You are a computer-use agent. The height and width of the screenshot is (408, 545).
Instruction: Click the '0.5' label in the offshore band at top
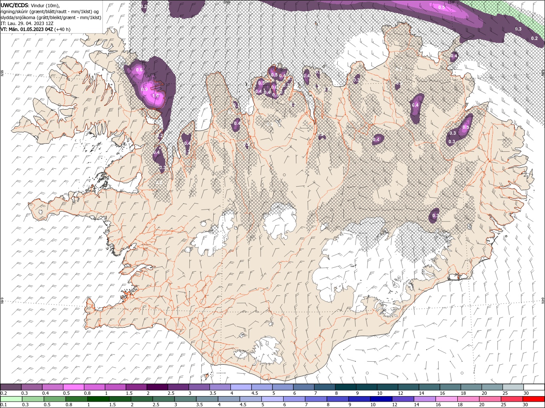(x=442, y=7)
